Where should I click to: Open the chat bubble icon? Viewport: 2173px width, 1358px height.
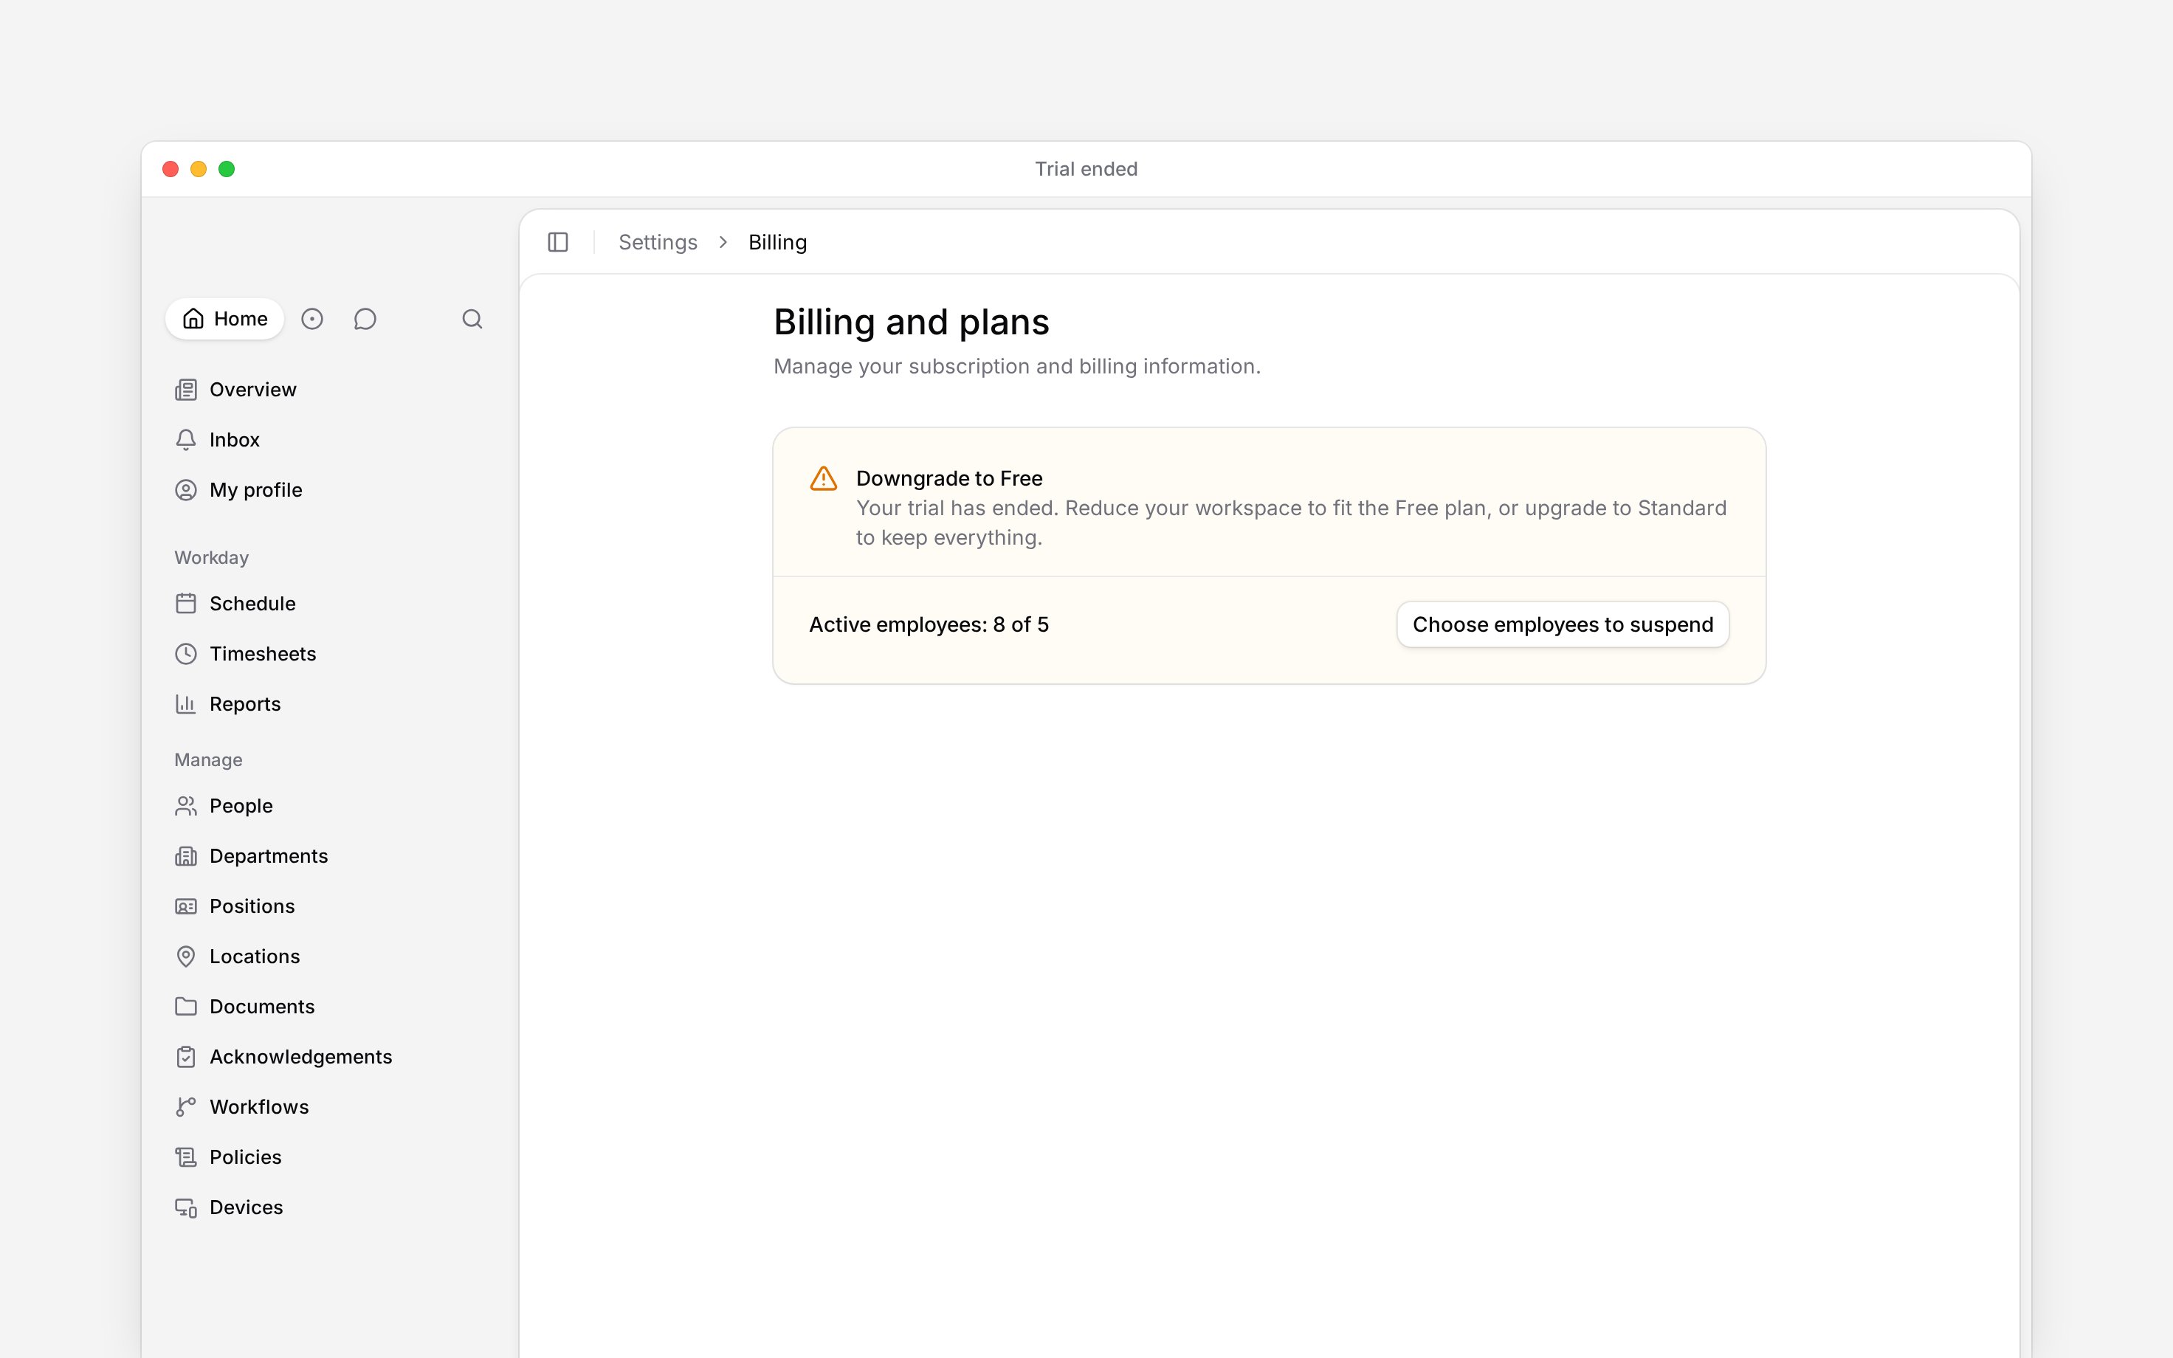point(365,319)
